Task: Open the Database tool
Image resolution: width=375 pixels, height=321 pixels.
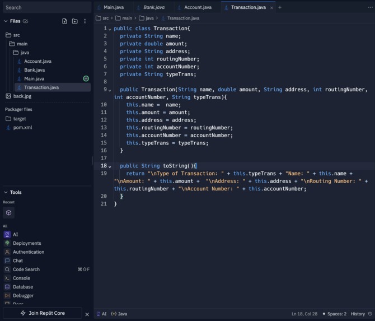Action: pos(18,287)
